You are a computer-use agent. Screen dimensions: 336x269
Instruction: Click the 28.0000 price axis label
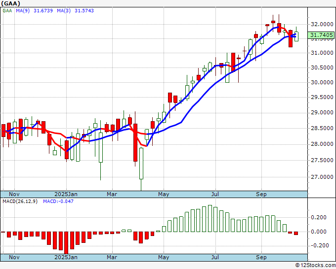322,144
